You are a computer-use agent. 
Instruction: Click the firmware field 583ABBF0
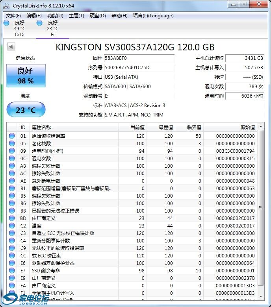[x=139, y=58]
